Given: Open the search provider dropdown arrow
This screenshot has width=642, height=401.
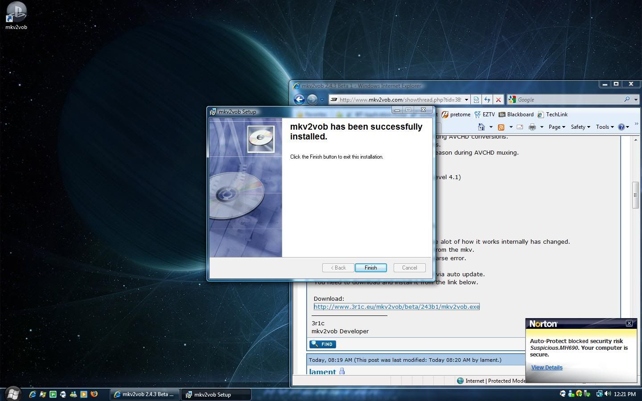Looking at the screenshot, I should pos(636,100).
